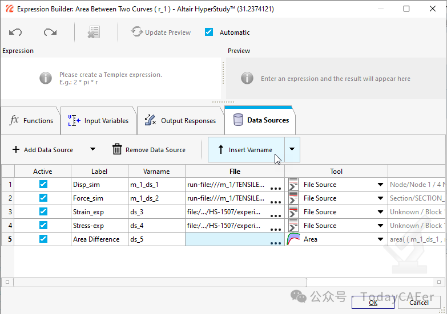The image size is (447, 314).
Task: Click the clear expression icon
Action: [94, 32]
